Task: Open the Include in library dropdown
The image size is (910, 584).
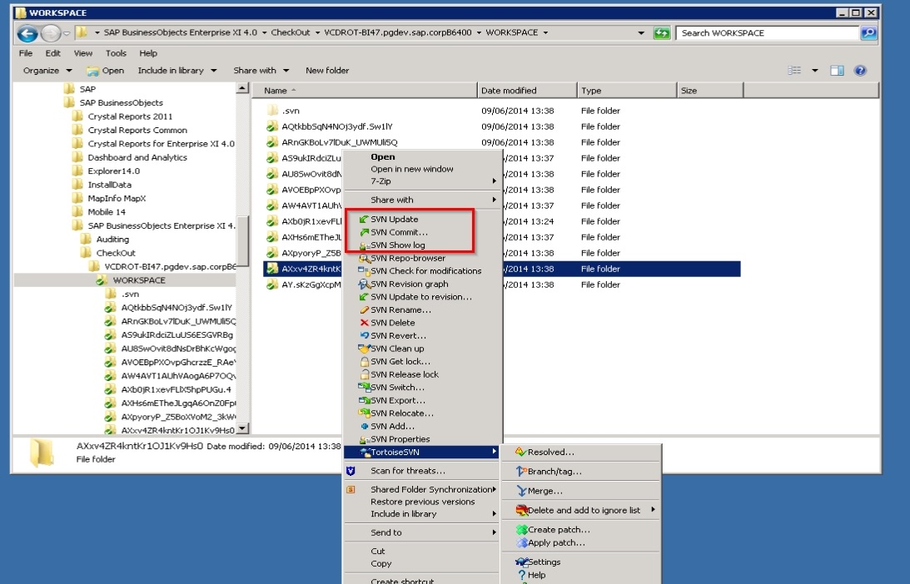Action: 177,70
